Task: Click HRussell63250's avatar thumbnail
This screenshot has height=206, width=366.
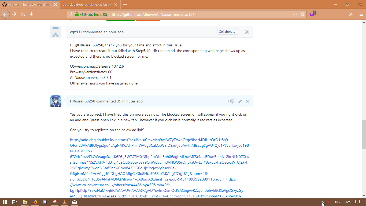Action: coord(55,101)
